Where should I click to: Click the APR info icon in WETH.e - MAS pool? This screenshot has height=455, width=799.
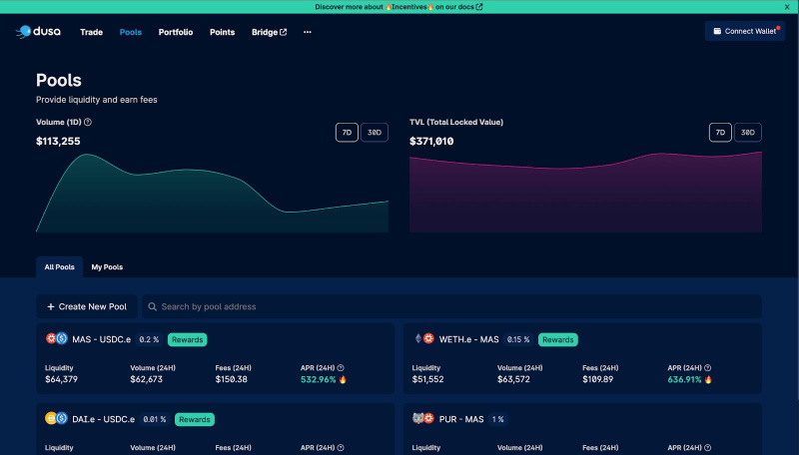click(x=708, y=368)
